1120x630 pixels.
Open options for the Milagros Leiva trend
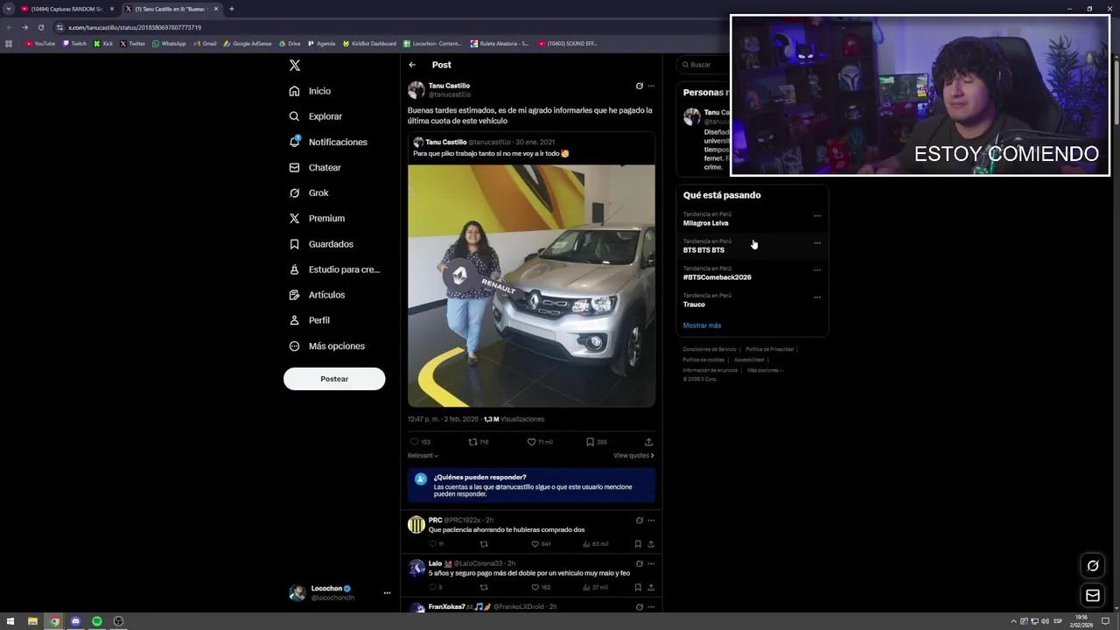[817, 215]
